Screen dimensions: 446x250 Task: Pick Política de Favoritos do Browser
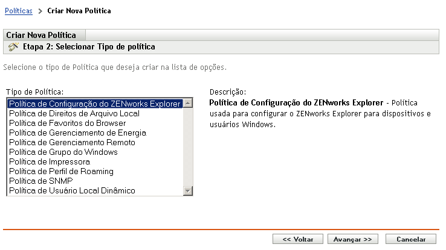pyautogui.click(x=95, y=123)
